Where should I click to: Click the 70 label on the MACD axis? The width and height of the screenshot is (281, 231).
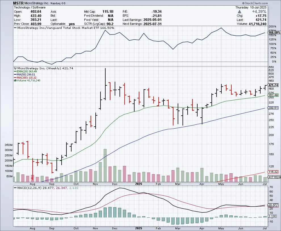(271, 187)
